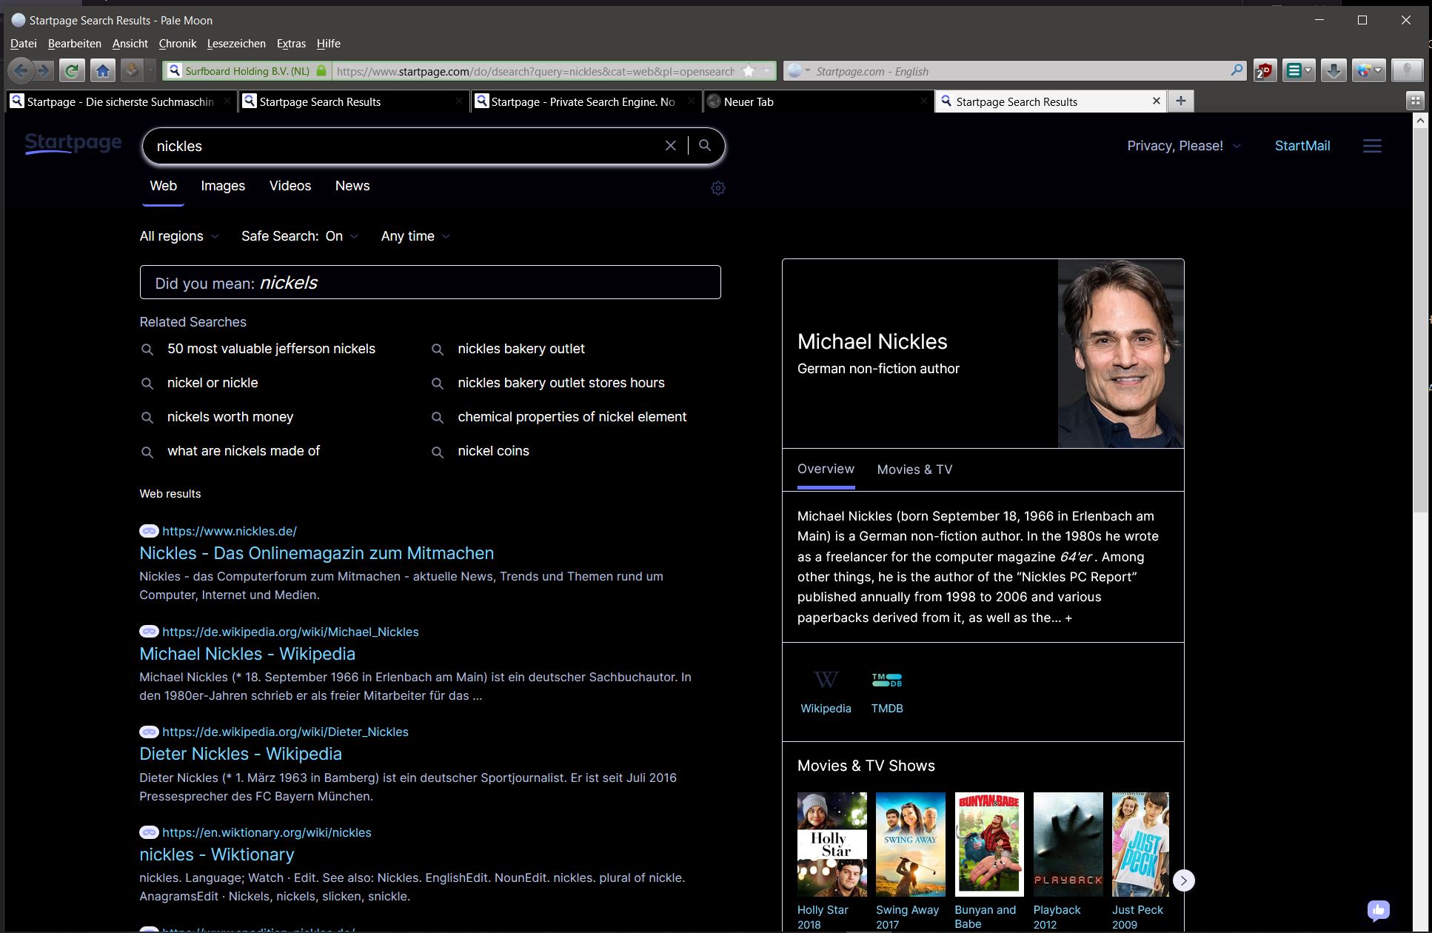The width and height of the screenshot is (1432, 933).
Task: Open Nickles - Das Onlinemagazin zum Mitmachen result
Action: [x=316, y=553]
